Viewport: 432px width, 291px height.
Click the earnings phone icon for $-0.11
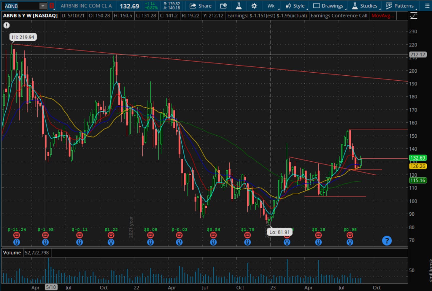tap(79, 235)
